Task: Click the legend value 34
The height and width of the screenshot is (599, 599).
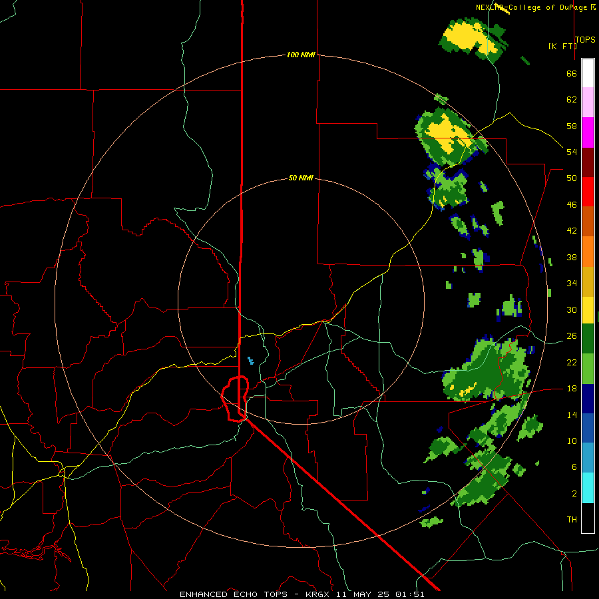Action: coord(572,284)
